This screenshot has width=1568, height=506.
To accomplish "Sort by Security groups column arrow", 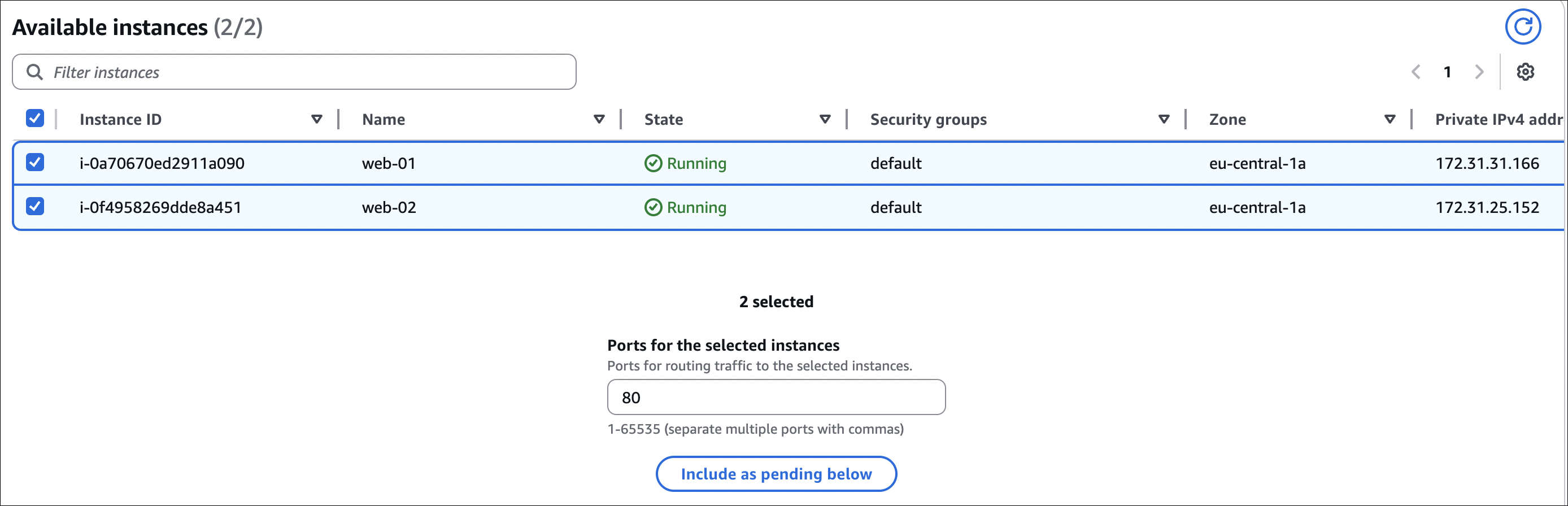I will [1163, 119].
